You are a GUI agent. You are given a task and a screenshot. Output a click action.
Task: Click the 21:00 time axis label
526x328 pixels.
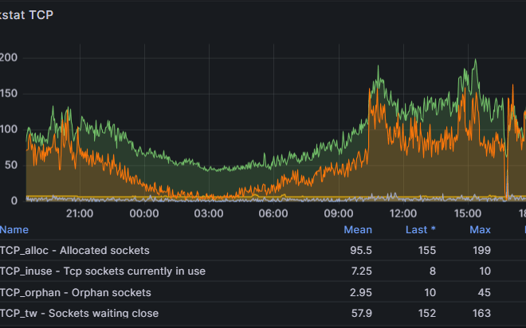click(80, 213)
